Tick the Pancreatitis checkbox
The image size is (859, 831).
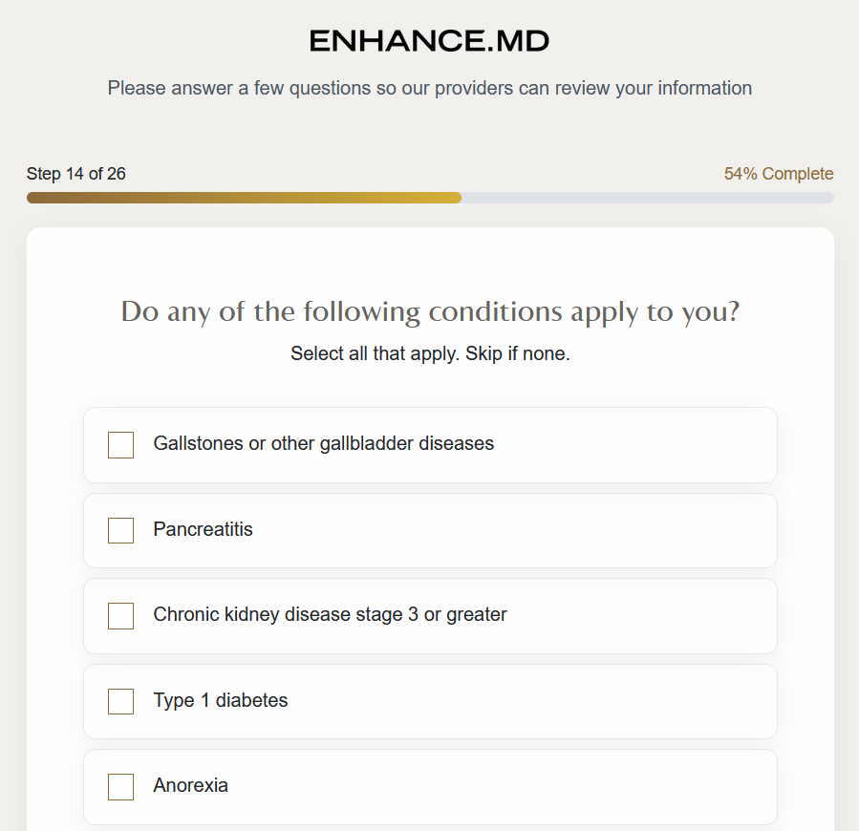point(120,530)
